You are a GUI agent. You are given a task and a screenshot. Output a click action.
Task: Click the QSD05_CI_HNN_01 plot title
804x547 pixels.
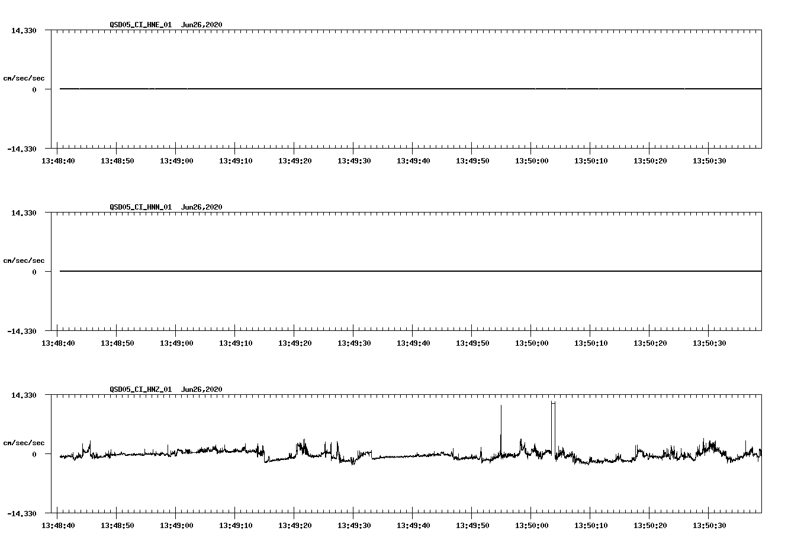click(166, 207)
